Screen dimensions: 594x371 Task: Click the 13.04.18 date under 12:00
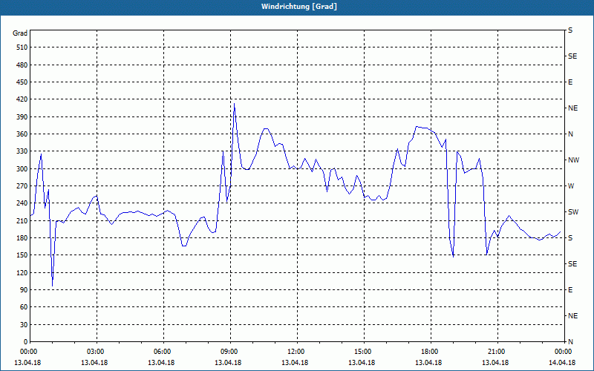pos(295,363)
